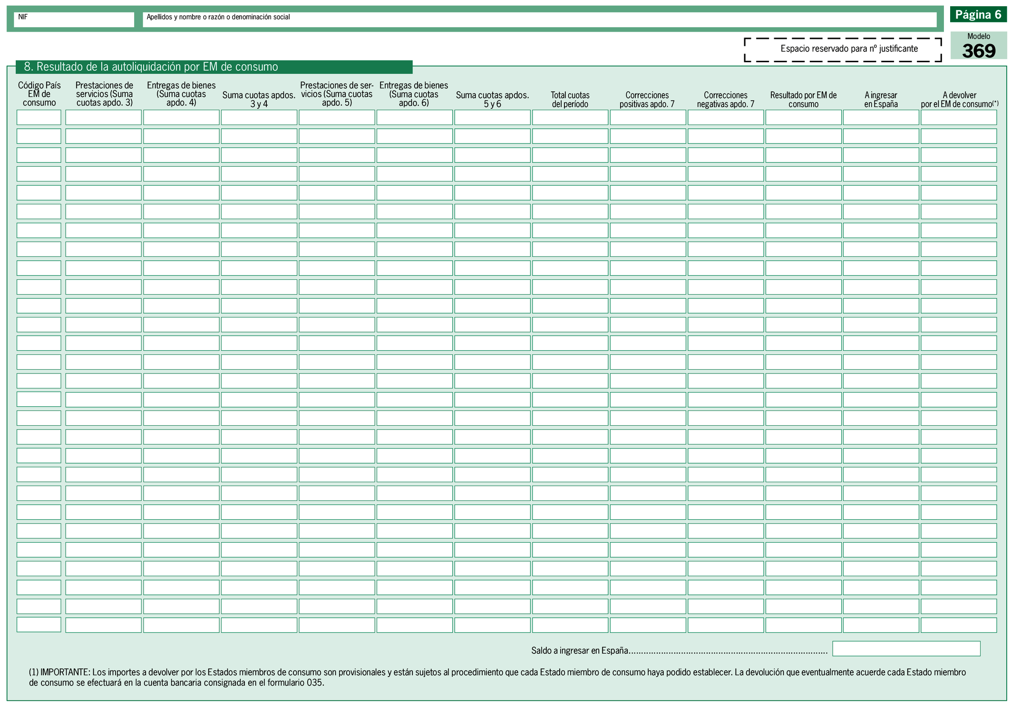Click the NIF input field
This screenshot has height=707, width=1011.
[x=74, y=19]
